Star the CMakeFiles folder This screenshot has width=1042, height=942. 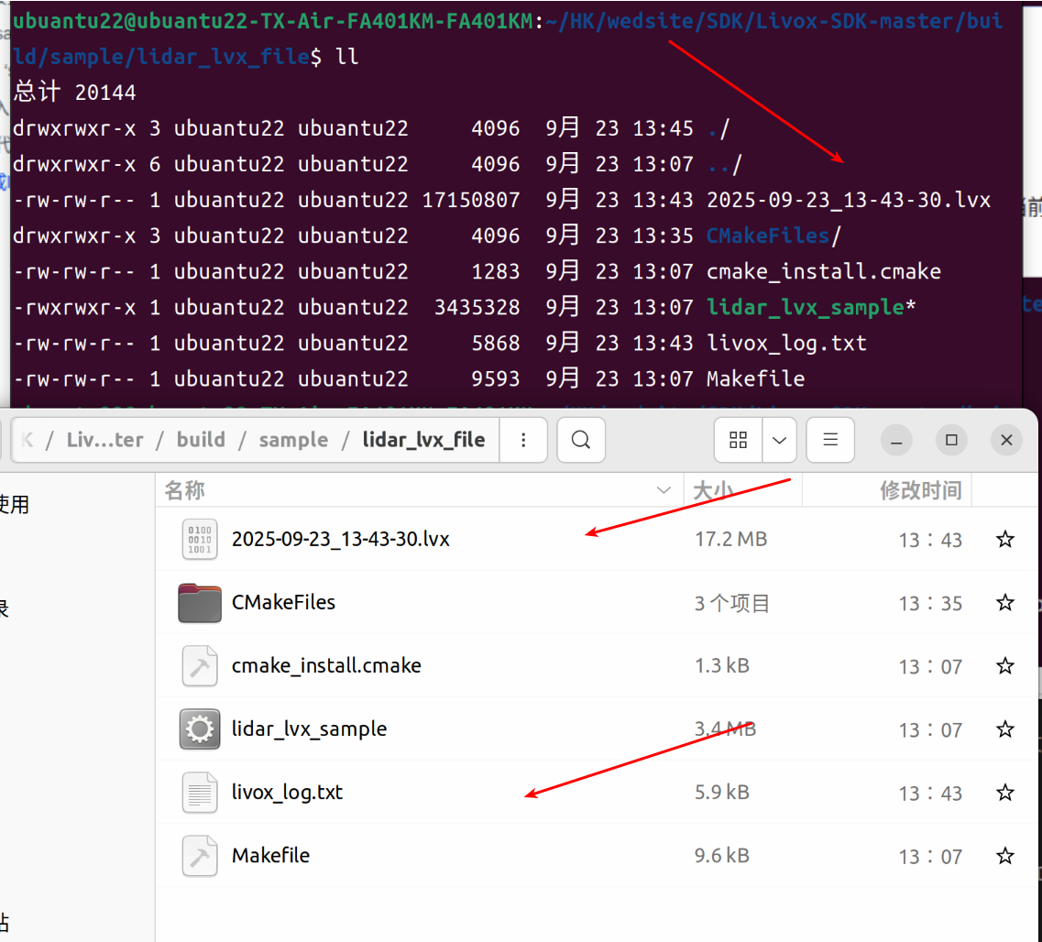pos(1004,603)
